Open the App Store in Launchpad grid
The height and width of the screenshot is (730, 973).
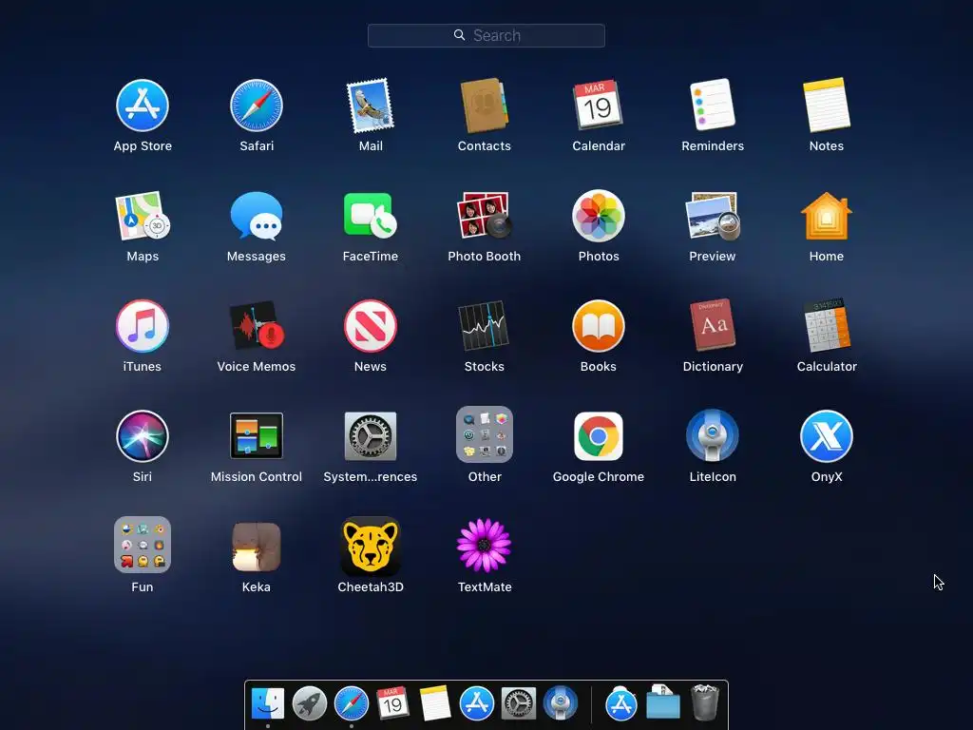pos(143,106)
